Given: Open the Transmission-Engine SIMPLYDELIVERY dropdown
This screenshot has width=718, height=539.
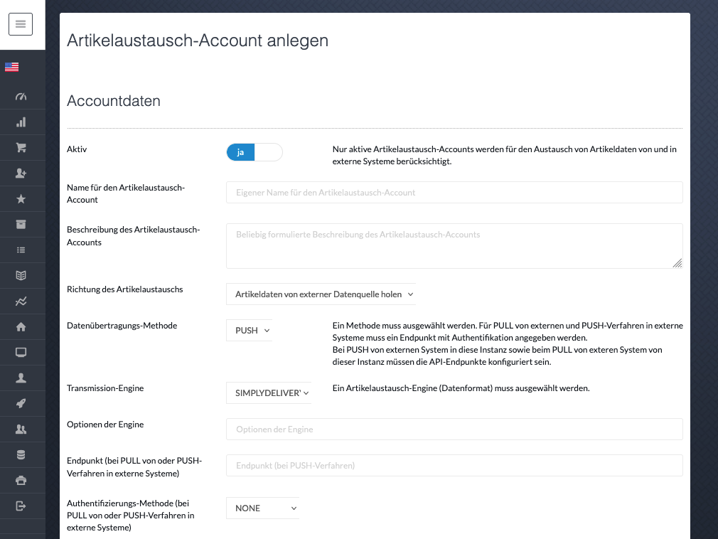Looking at the screenshot, I should pyautogui.click(x=269, y=393).
